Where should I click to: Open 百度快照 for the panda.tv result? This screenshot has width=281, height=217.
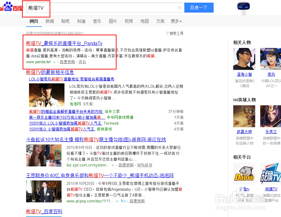(67, 62)
